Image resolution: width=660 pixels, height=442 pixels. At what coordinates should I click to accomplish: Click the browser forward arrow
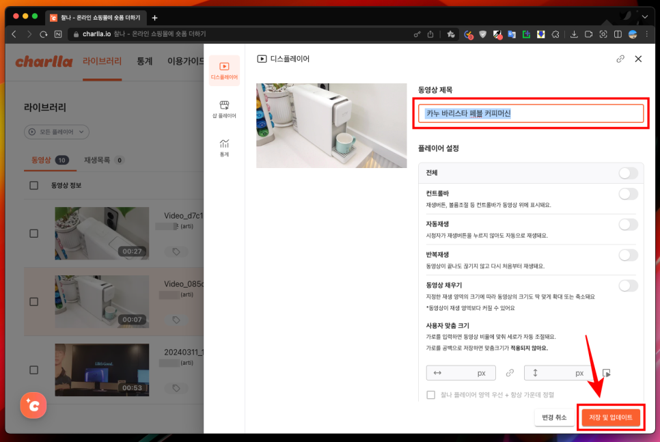click(x=29, y=34)
